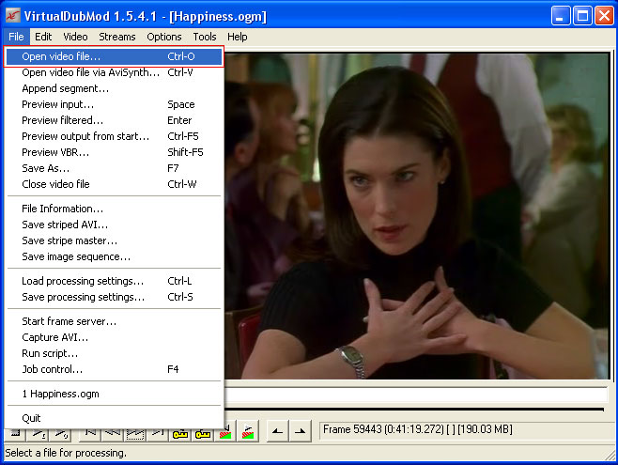Open the Video menu
The image size is (618, 465).
[x=75, y=37]
